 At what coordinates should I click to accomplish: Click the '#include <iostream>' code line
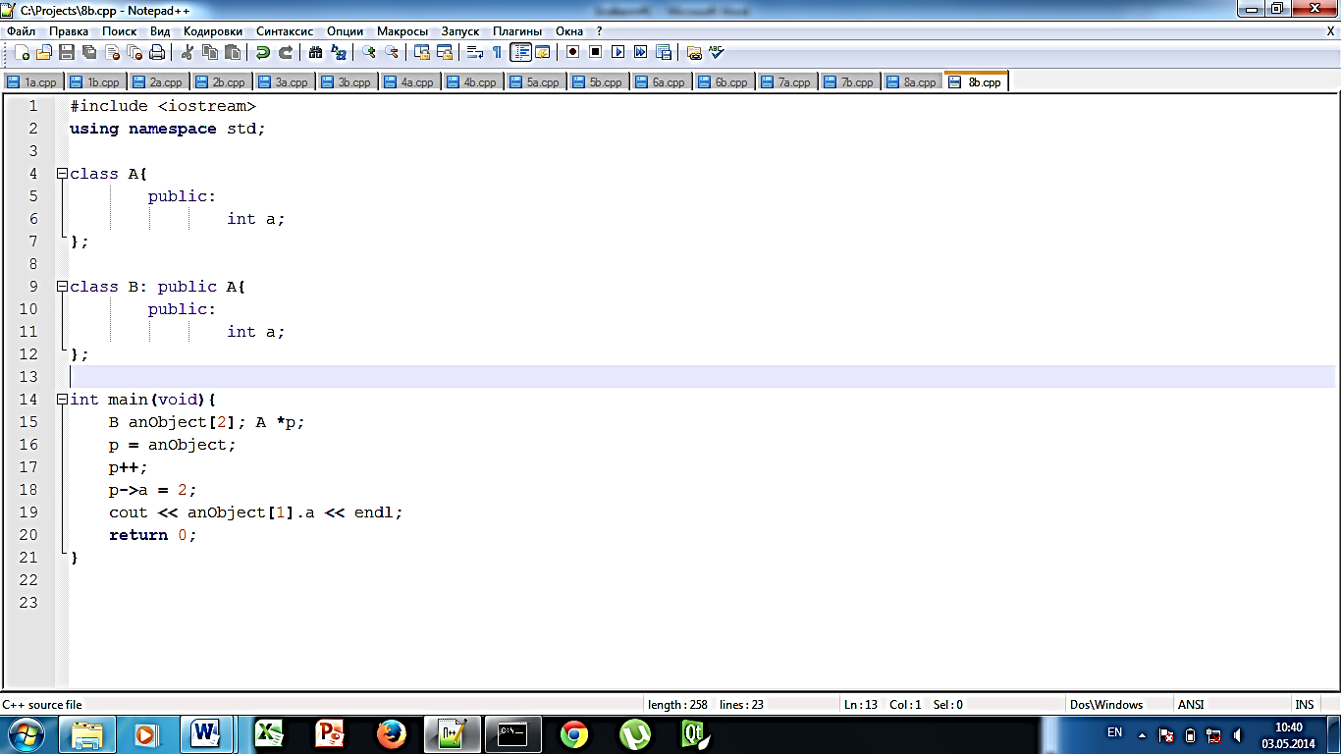tap(163, 106)
